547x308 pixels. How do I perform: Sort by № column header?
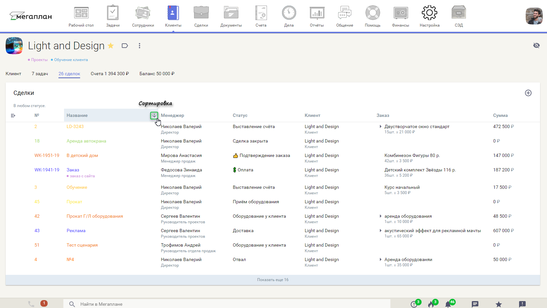(x=37, y=116)
